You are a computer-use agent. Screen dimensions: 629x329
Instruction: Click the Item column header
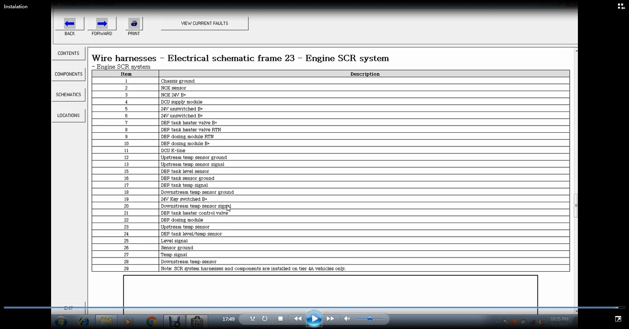126,74
